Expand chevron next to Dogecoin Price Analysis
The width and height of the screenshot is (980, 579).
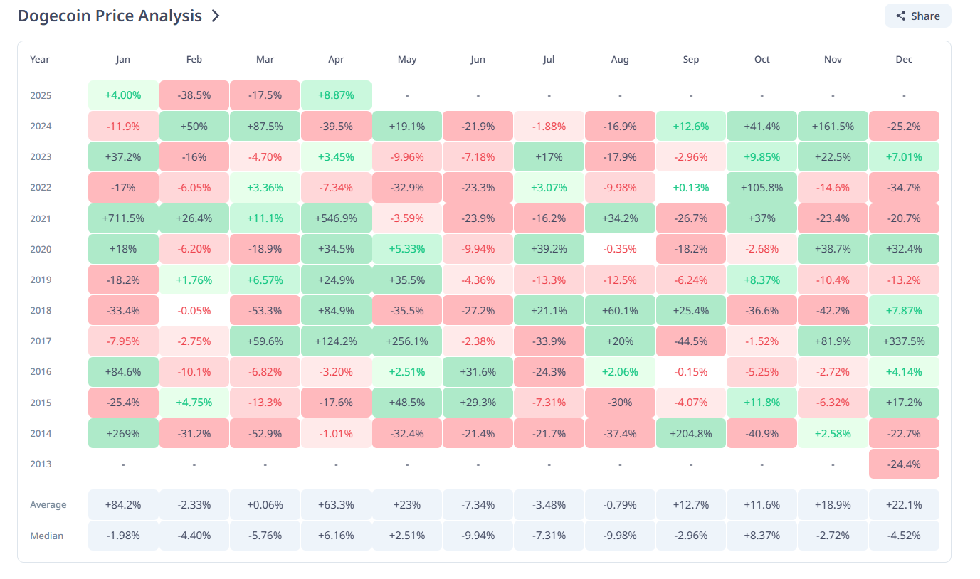click(216, 16)
